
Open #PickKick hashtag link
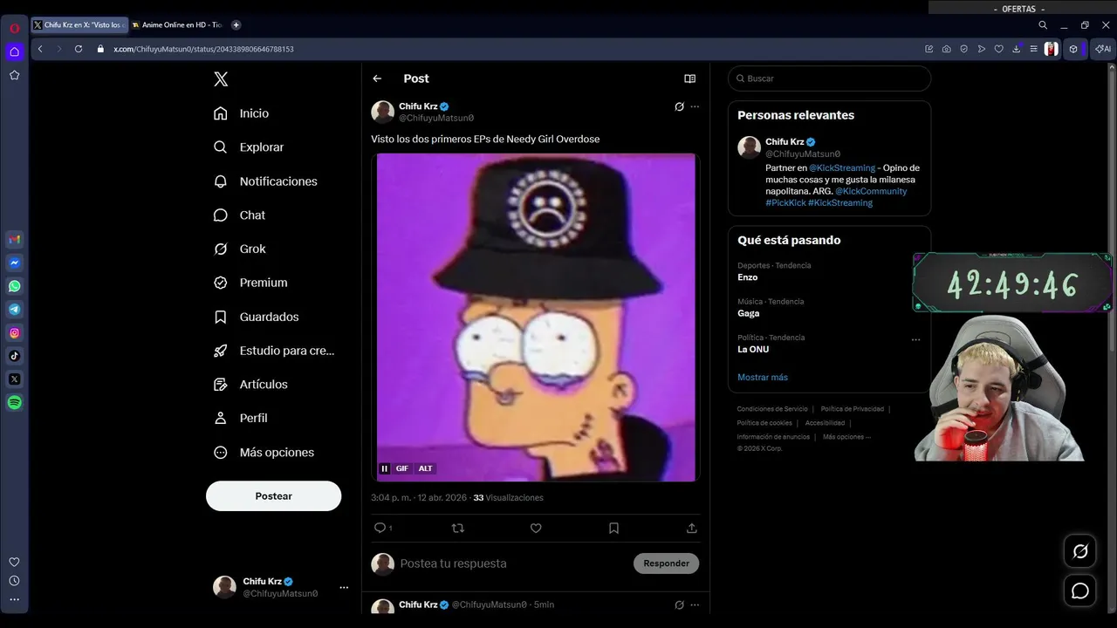coord(785,202)
